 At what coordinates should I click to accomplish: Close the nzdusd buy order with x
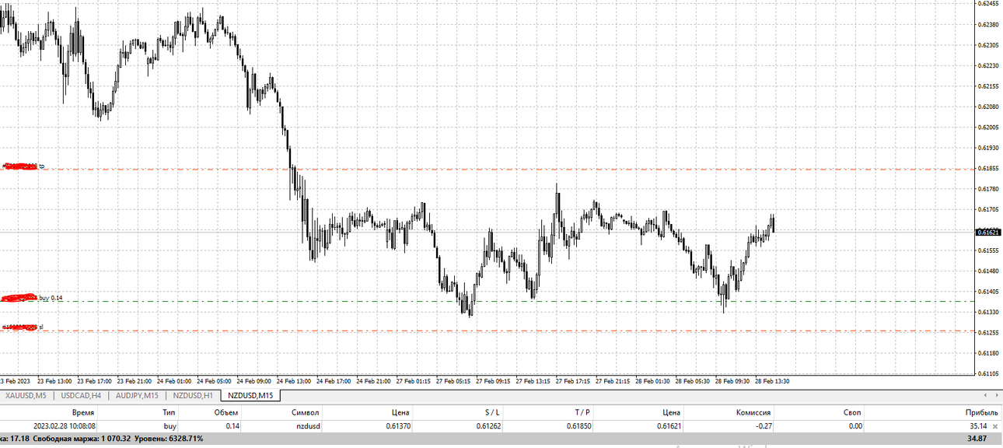[995, 426]
